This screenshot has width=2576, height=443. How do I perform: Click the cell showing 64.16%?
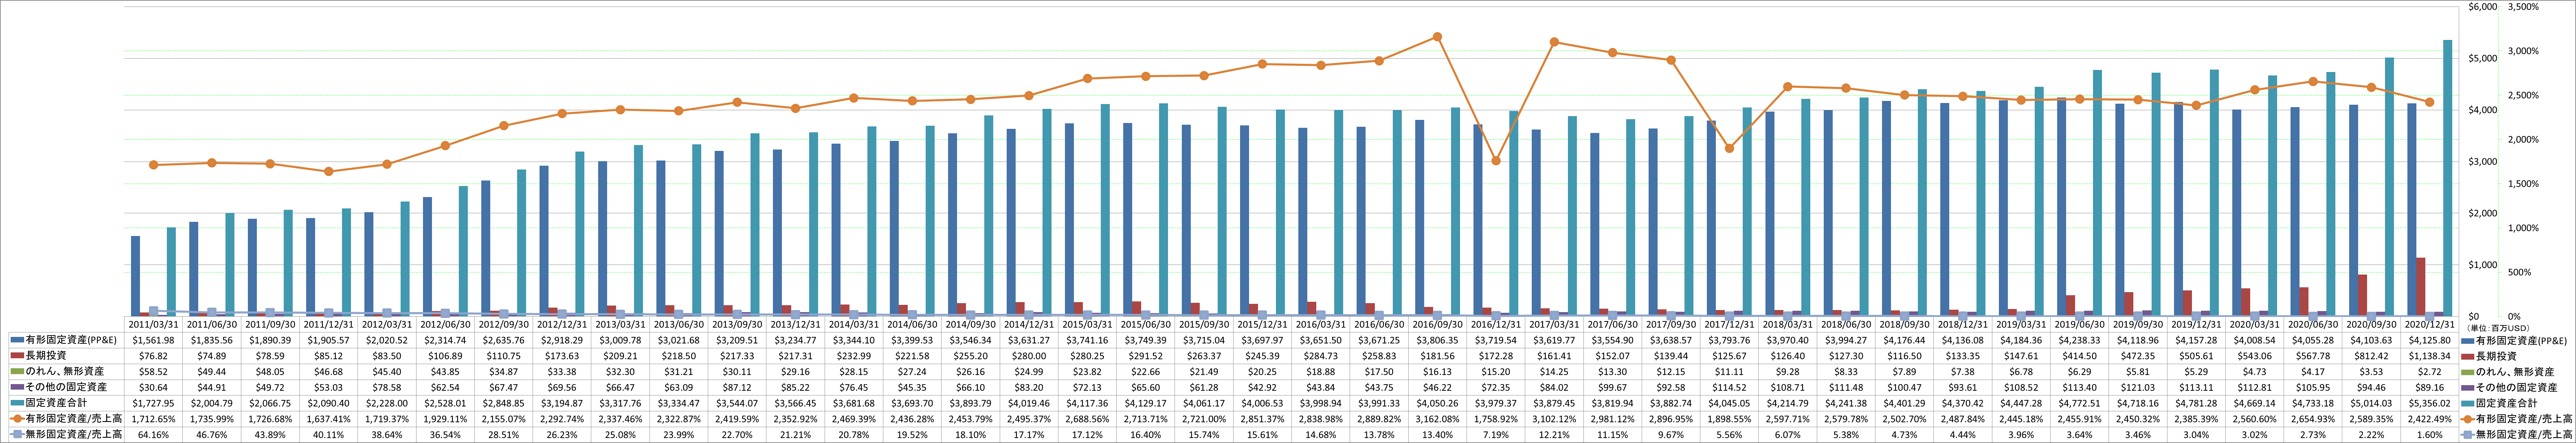click(x=154, y=435)
